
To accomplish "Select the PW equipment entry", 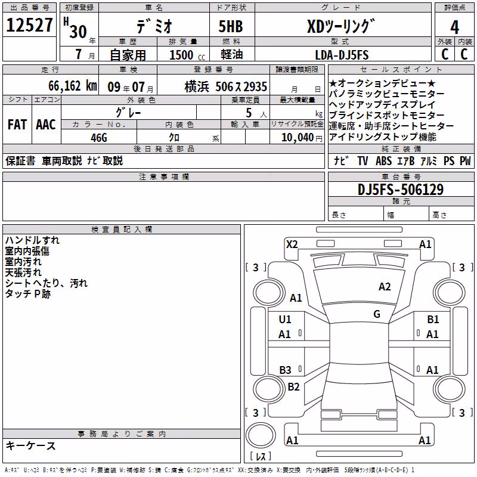I will (x=465, y=160).
